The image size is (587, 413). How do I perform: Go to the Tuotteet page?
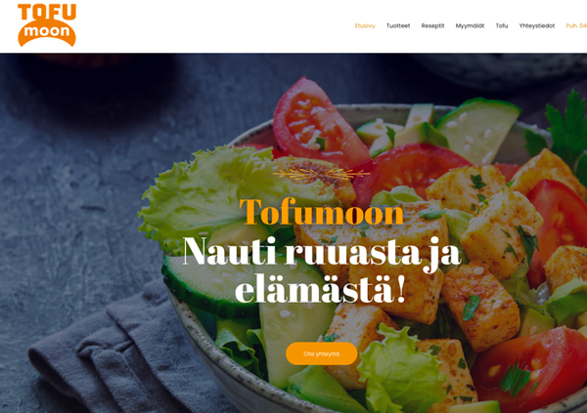(x=398, y=25)
